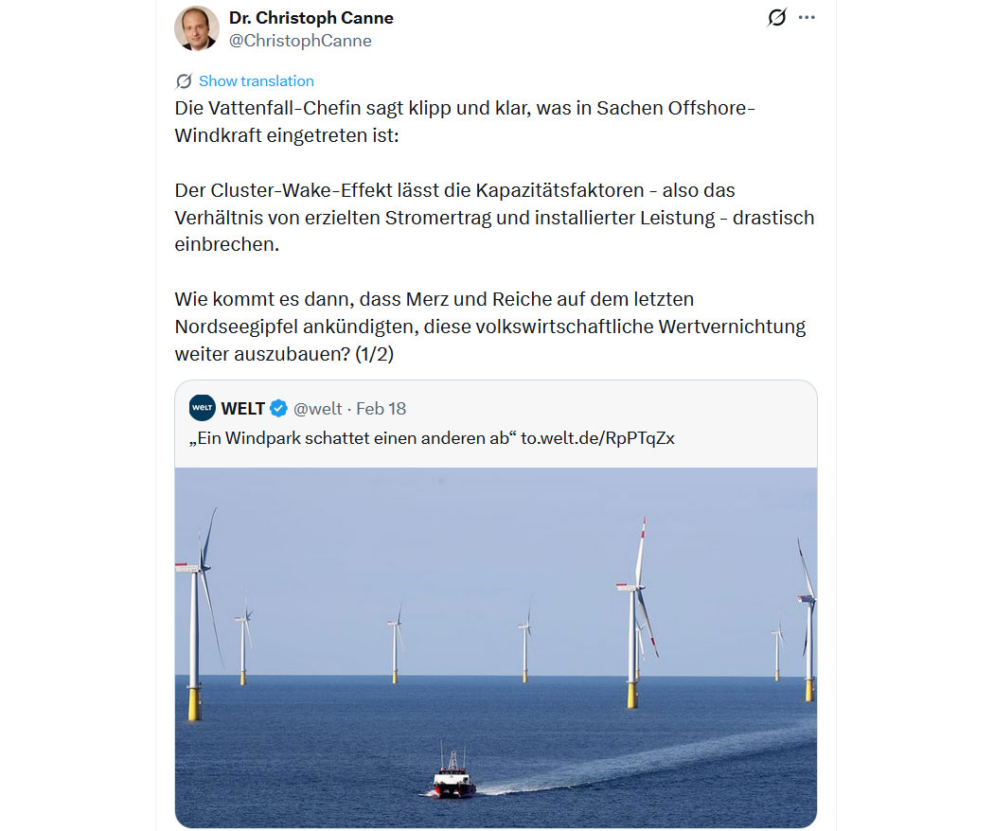Open Dr. Christoph Canne's profile photo
This screenshot has width=994, height=831.
[197, 28]
